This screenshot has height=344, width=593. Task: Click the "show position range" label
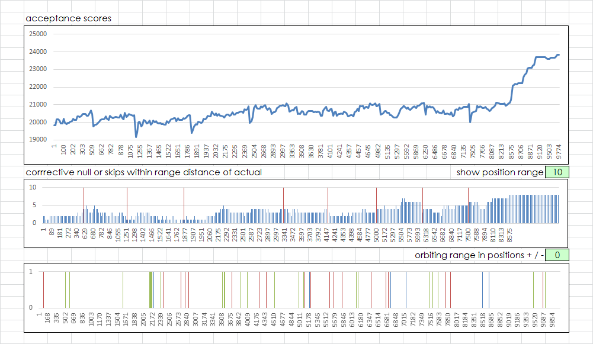tap(499, 172)
